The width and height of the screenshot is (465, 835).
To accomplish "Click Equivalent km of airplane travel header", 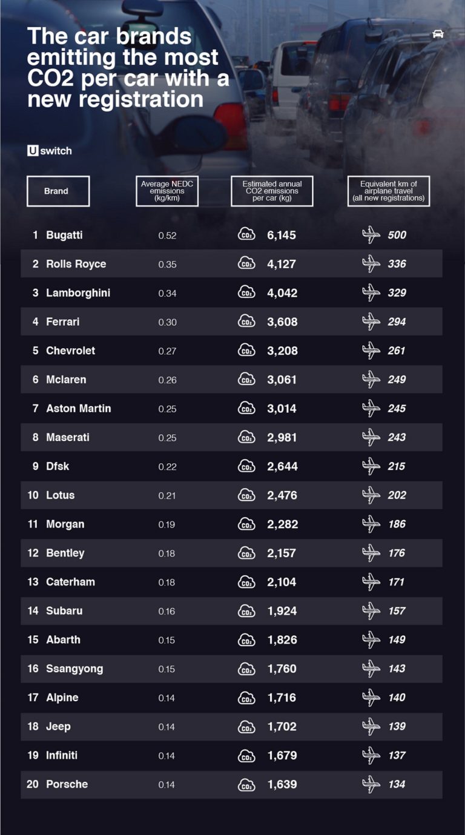I will tap(388, 191).
